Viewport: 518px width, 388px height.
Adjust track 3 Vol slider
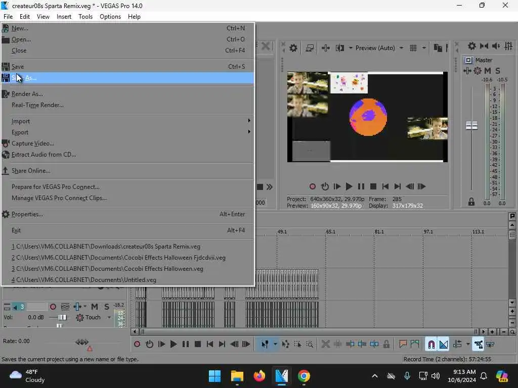tap(62, 317)
